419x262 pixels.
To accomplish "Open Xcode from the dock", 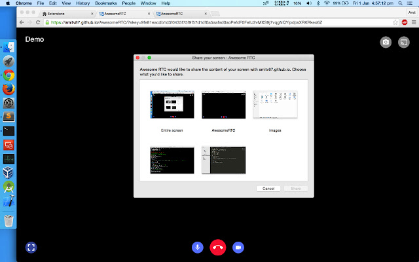I will [9, 201].
